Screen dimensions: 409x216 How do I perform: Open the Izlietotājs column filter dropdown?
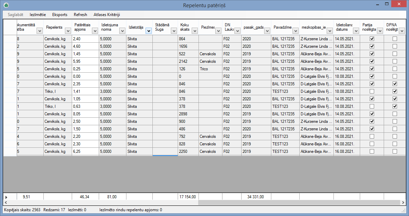pos(148,30)
